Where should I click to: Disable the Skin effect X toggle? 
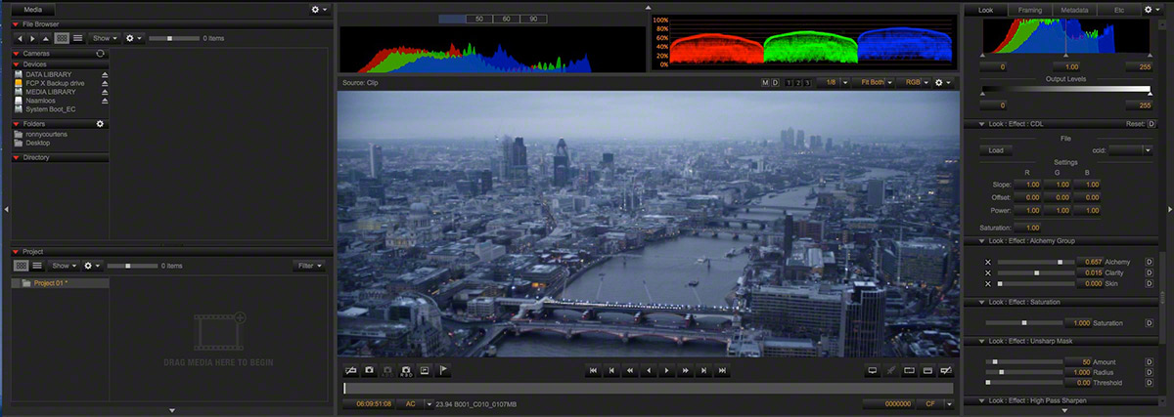987,283
